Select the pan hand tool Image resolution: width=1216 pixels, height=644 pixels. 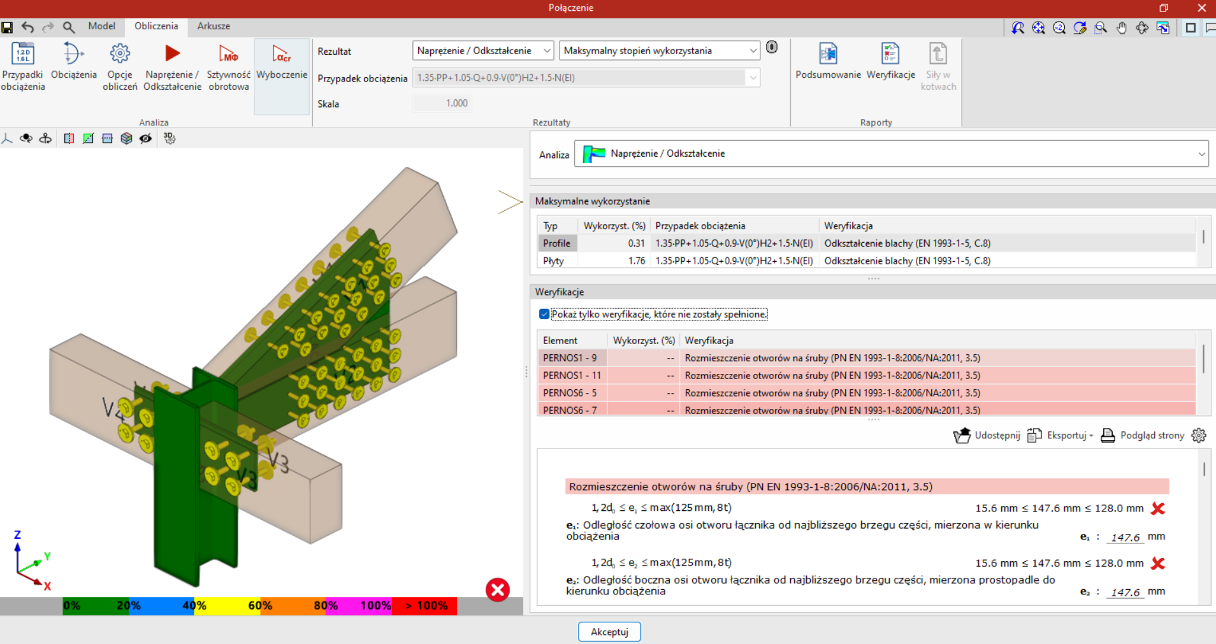[x=1122, y=28]
